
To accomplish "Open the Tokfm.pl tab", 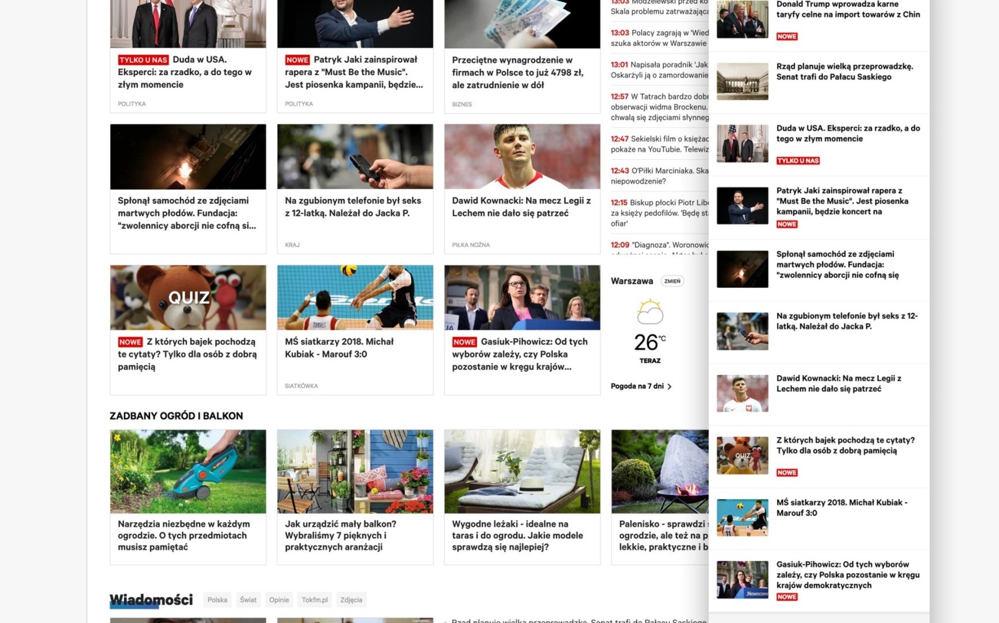I will click(x=314, y=600).
